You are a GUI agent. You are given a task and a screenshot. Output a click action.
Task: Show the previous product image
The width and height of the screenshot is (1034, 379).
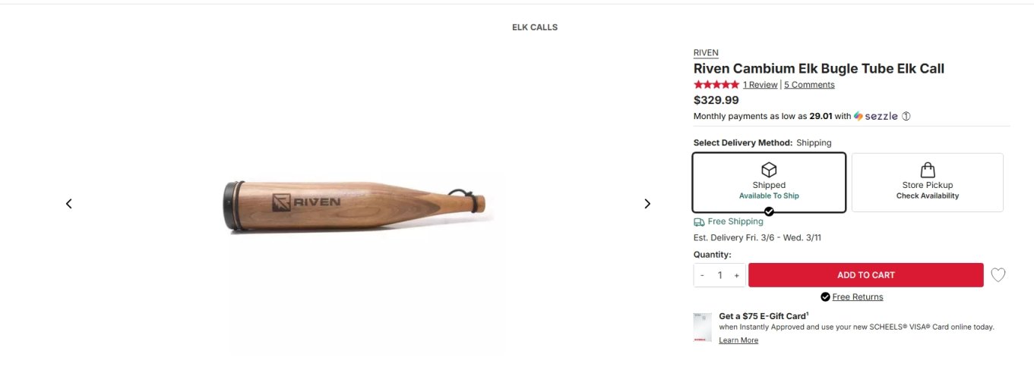[x=69, y=203]
